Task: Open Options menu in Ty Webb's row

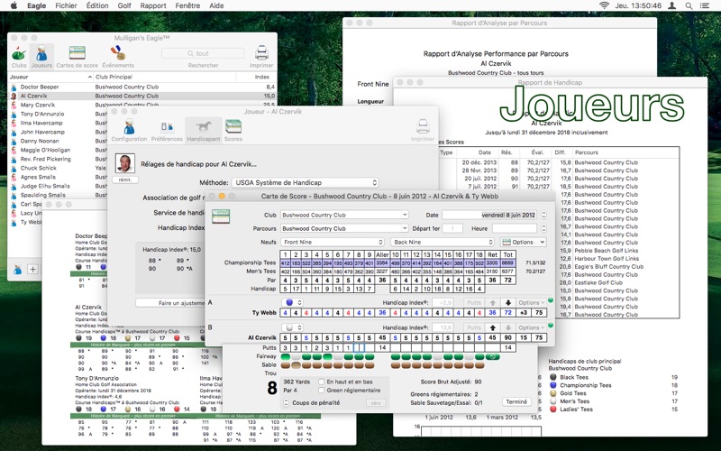Action: (531, 303)
